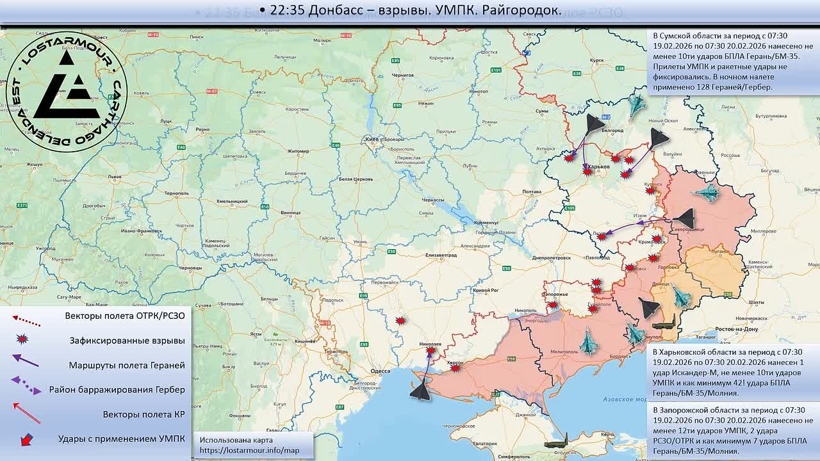Click legend entry 'Зафиксированные взрывы'
This screenshot has width=820, height=461.
[x=127, y=341]
